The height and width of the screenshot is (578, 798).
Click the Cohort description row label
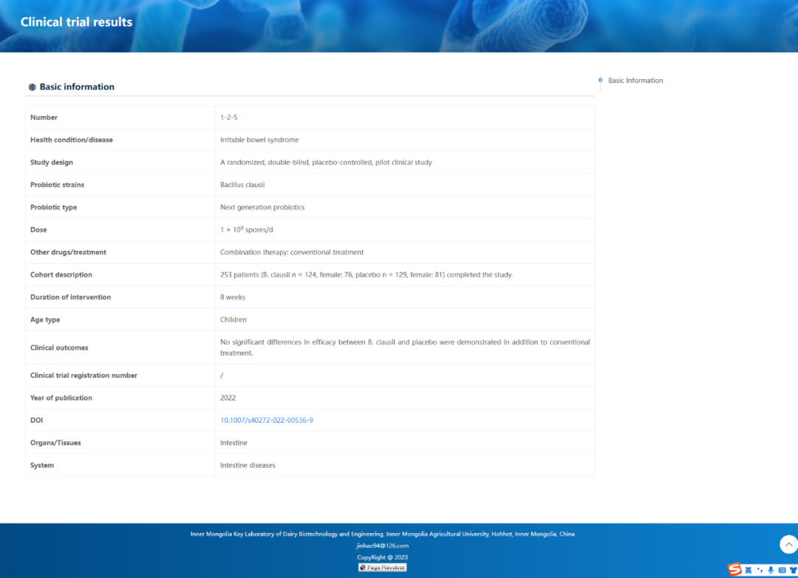coord(61,274)
